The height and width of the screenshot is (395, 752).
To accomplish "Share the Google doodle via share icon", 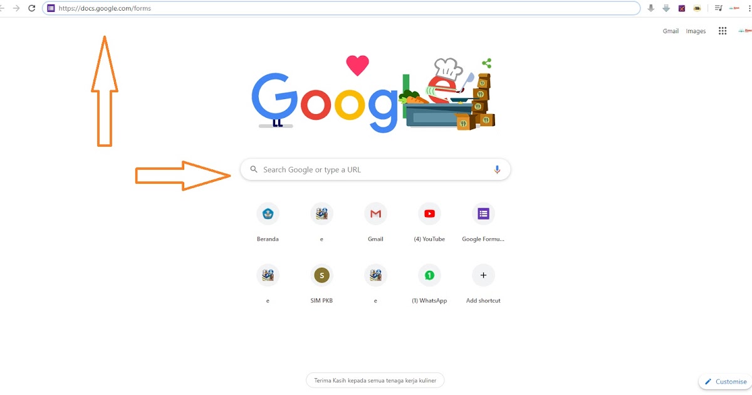I will pyautogui.click(x=486, y=63).
